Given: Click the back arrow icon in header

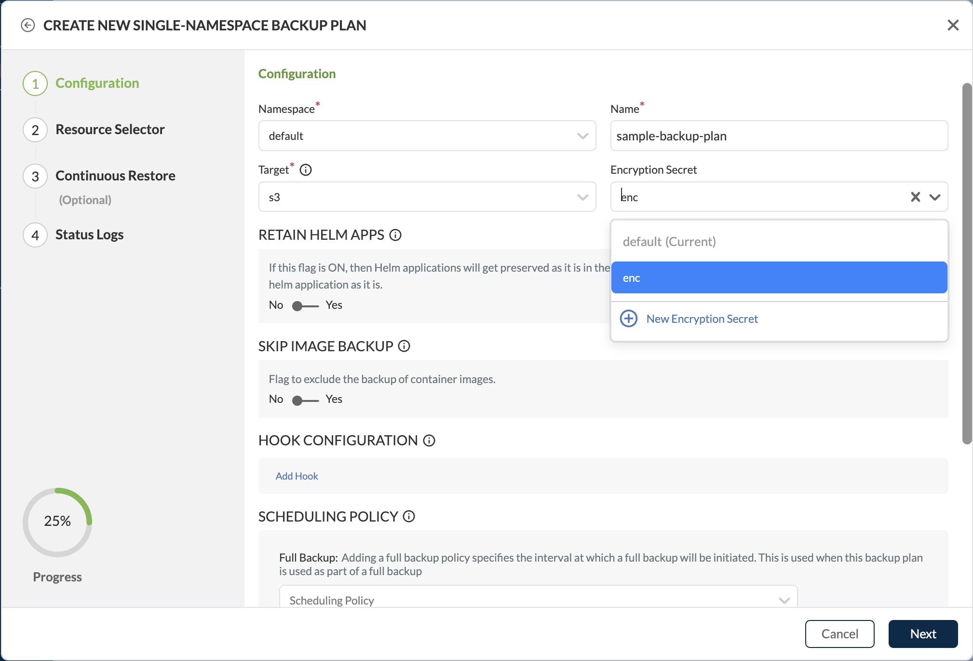Looking at the screenshot, I should click(x=28, y=25).
